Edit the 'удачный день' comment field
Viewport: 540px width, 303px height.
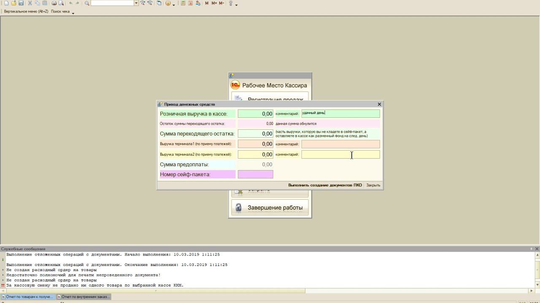click(340, 114)
